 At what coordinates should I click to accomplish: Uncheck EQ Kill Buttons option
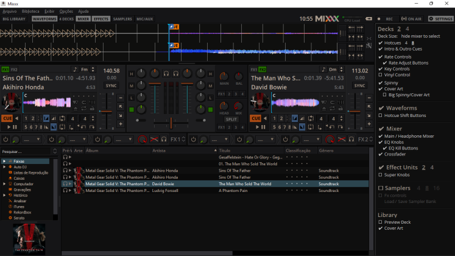(385, 148)
